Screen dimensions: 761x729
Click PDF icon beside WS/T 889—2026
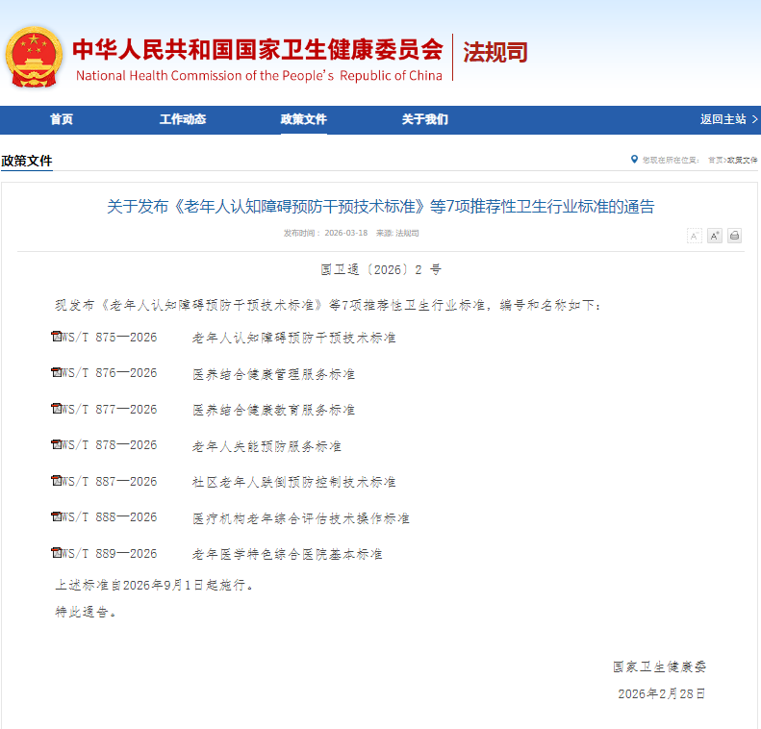[56, 553]
